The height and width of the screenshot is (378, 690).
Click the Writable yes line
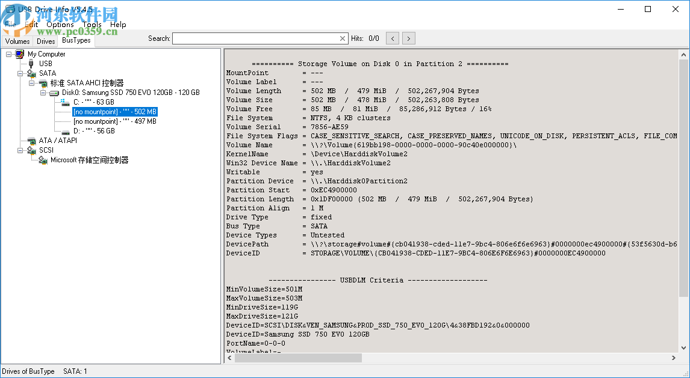click(x=275, y=172)
